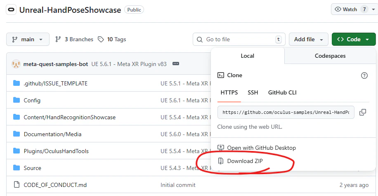Image resolution: width=378 pixels, height=196 pixels.
Task: Switch to the Codespaces tab
Action: [x=330, y=56]
